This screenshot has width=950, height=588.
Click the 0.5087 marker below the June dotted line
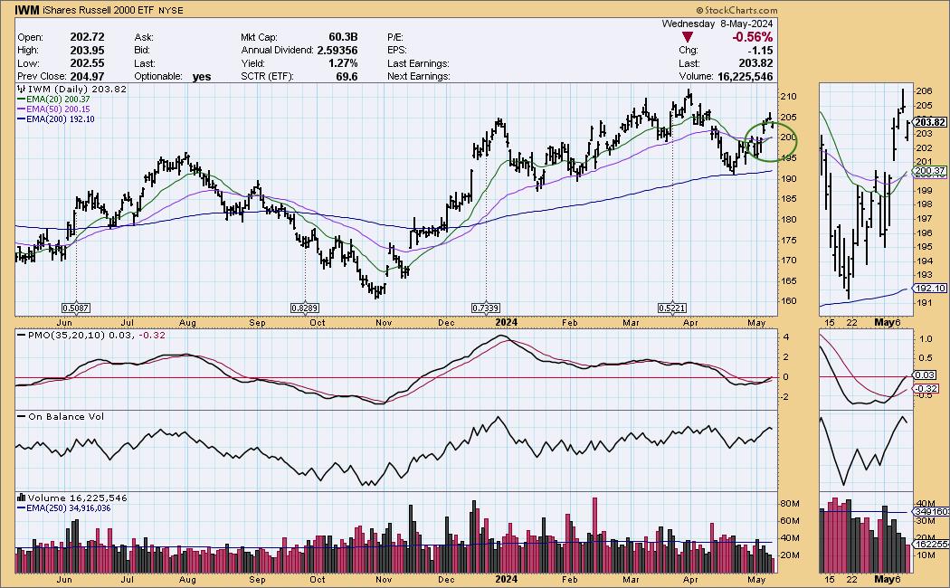75,308
